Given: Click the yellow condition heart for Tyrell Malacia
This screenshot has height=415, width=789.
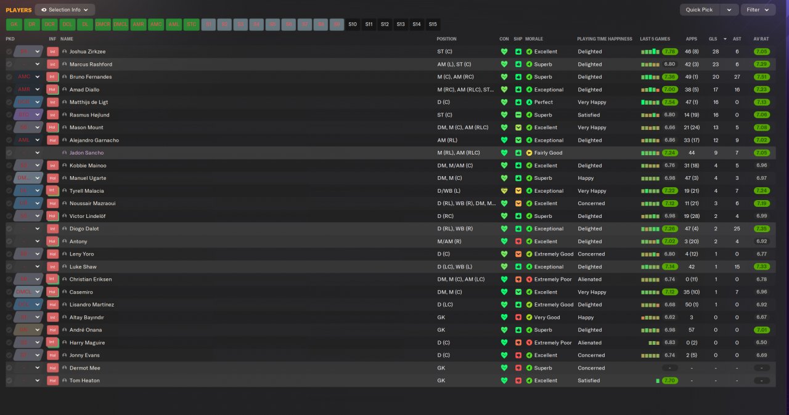Looking at the screenshot, I should pyautogui.click(x=504, y=191).
